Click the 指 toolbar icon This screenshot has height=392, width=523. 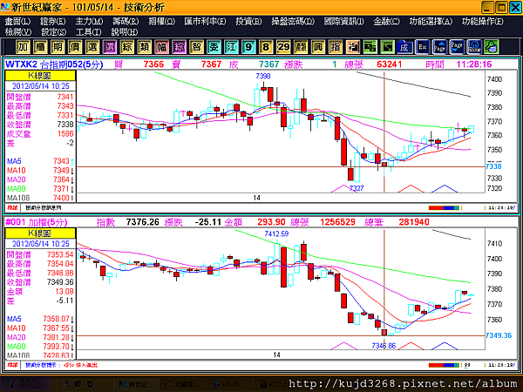pos(335,47)
